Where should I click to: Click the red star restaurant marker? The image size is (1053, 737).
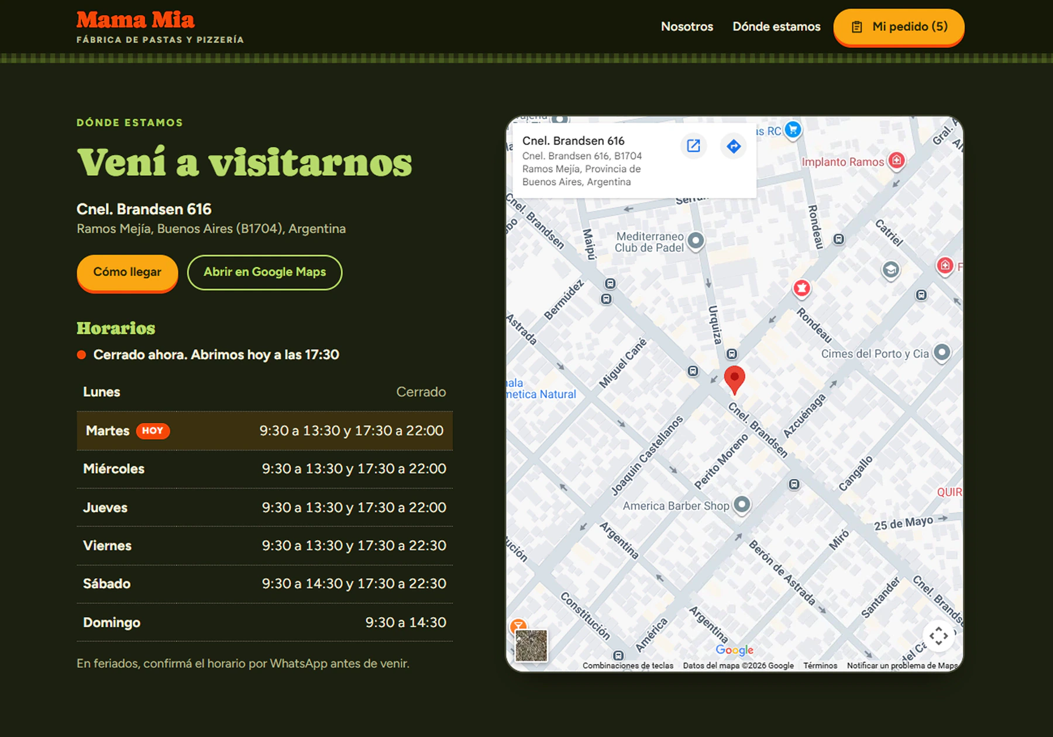coord(801,288)
